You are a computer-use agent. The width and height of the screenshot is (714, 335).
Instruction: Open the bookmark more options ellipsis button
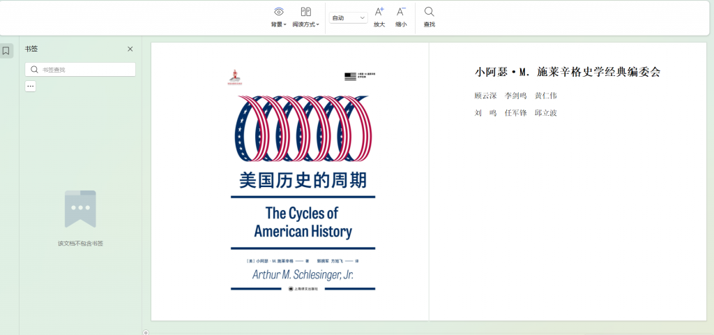click(31, 87)
